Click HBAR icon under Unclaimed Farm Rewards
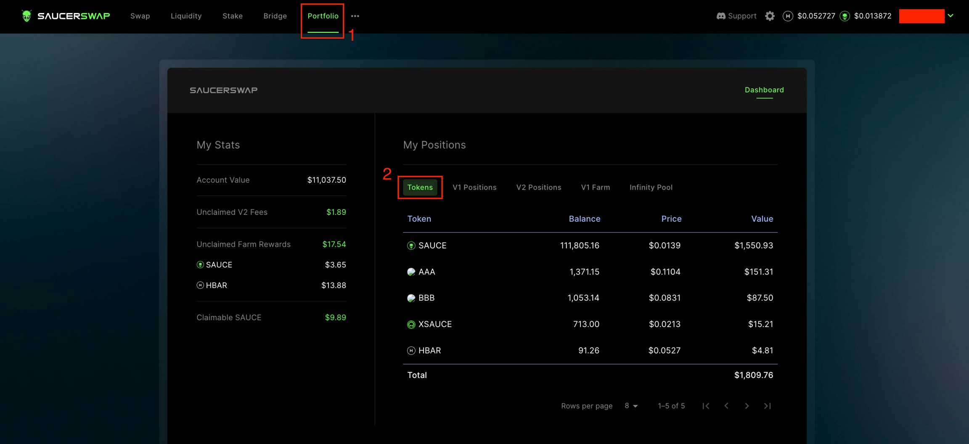Viewport: 969px width, 444px height. point(200,285)
